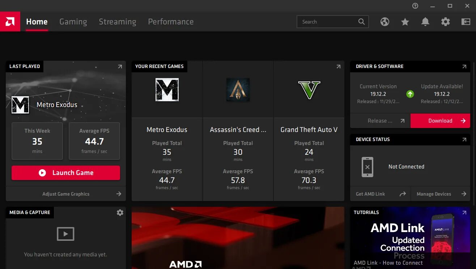Select the Grand Theft Auto V thumbnail
The image size is (476, 269).
click(309, 90)
